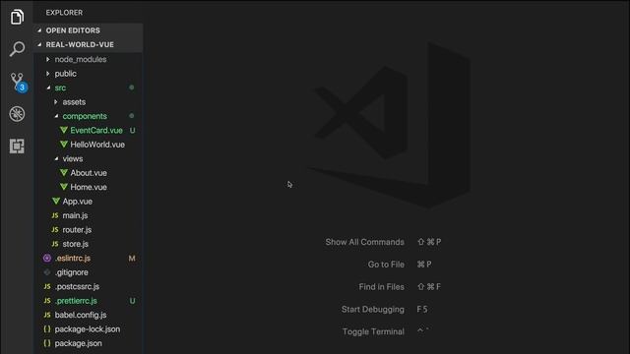Click the JS icon beside .prettierrc.js
The height and width of the screenshot is (354, 630).
coord(47,301)
